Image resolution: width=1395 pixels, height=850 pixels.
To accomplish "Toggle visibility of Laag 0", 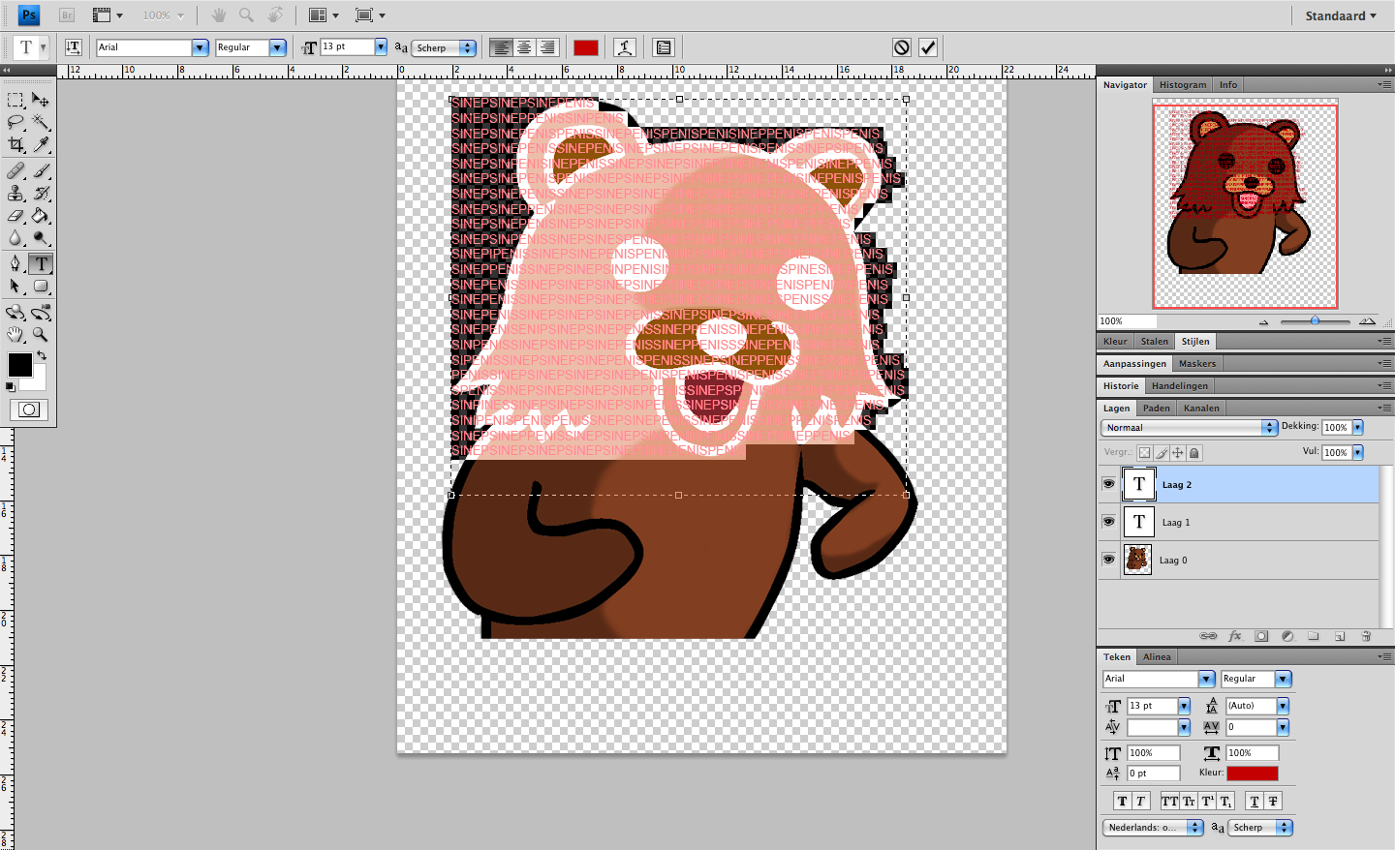I will pos(1109,560).
